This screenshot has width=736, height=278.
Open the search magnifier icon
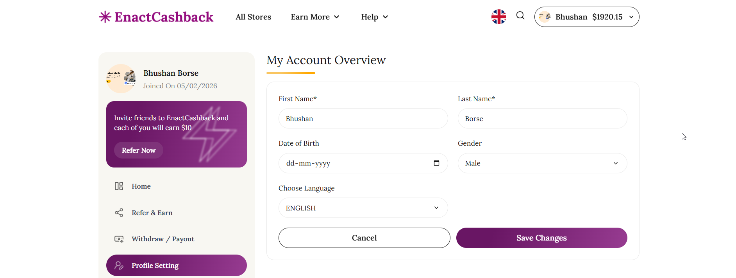tap(520, 16)
